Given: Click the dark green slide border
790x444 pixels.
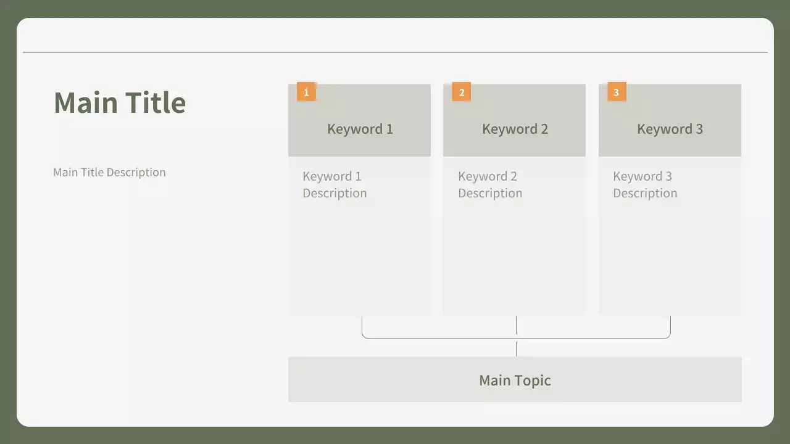Looking at the screenshot, I should pos(7,222).
